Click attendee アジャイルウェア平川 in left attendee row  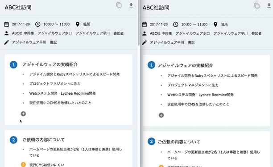tap(93, 33)
